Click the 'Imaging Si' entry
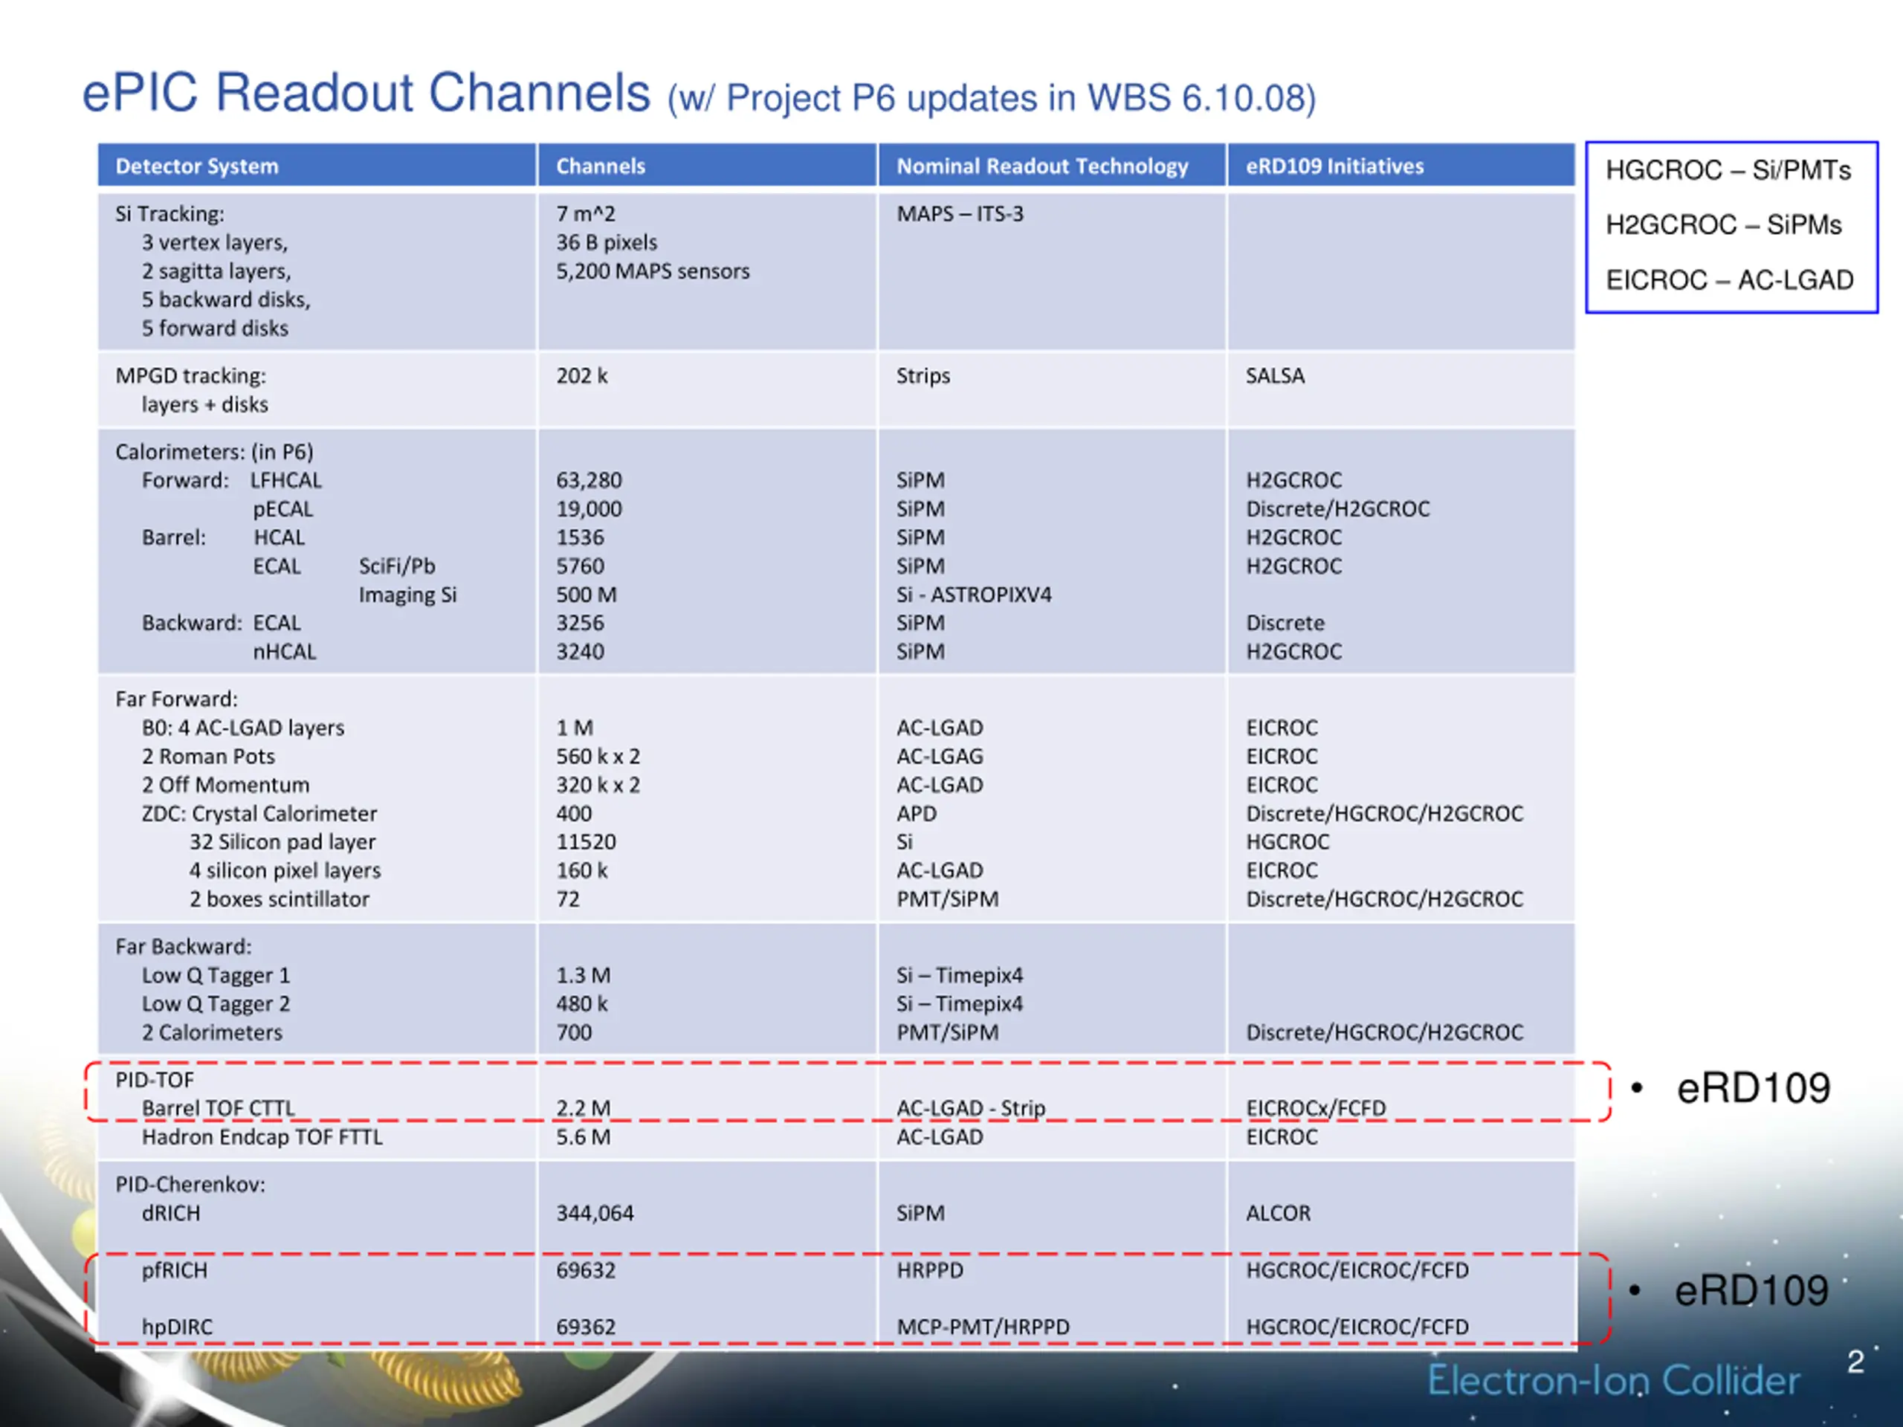The width and height of the screenshot is (1903, 1427). (x=408, y=595)
